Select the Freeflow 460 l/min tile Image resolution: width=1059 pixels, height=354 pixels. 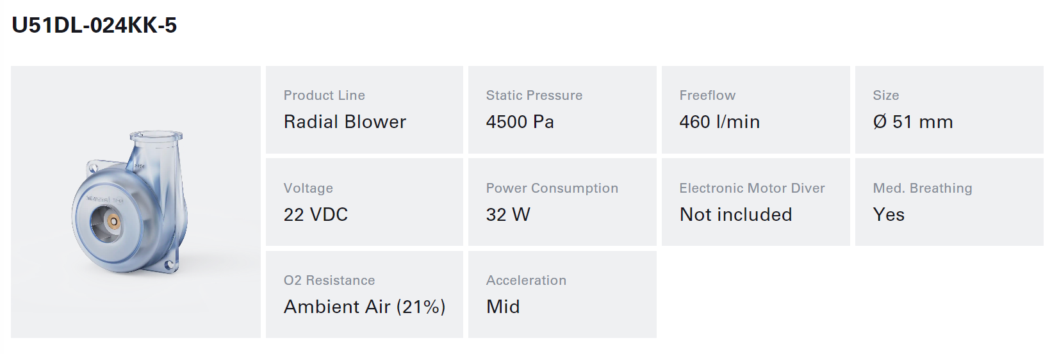coord(756,109)
